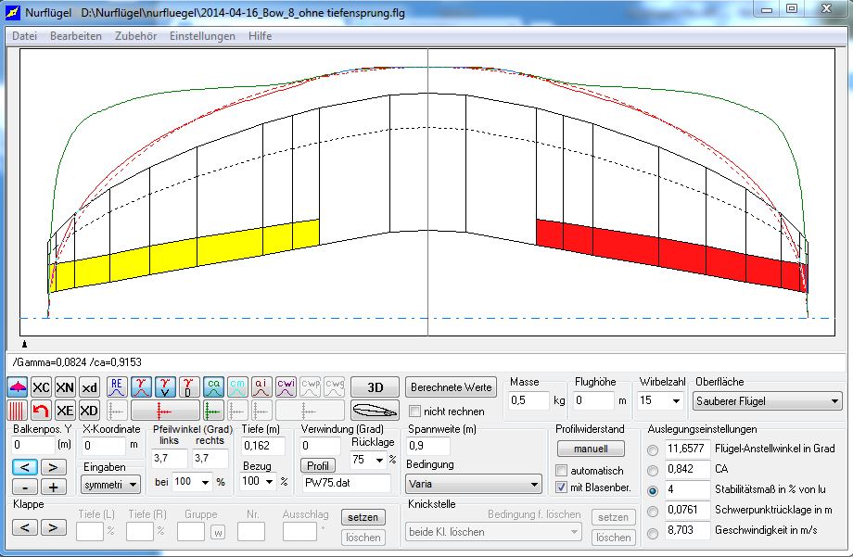Open the Einstellungen menu

201,36
